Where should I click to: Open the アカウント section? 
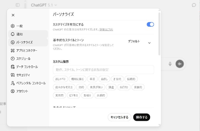tap(28, 91)
